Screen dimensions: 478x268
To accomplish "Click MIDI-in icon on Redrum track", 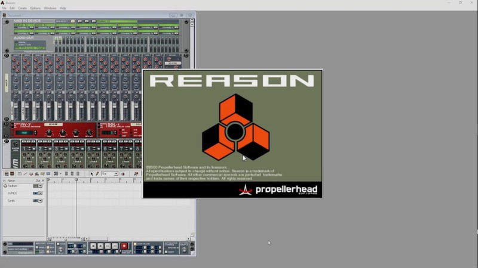I will click(x=5, y=186).
